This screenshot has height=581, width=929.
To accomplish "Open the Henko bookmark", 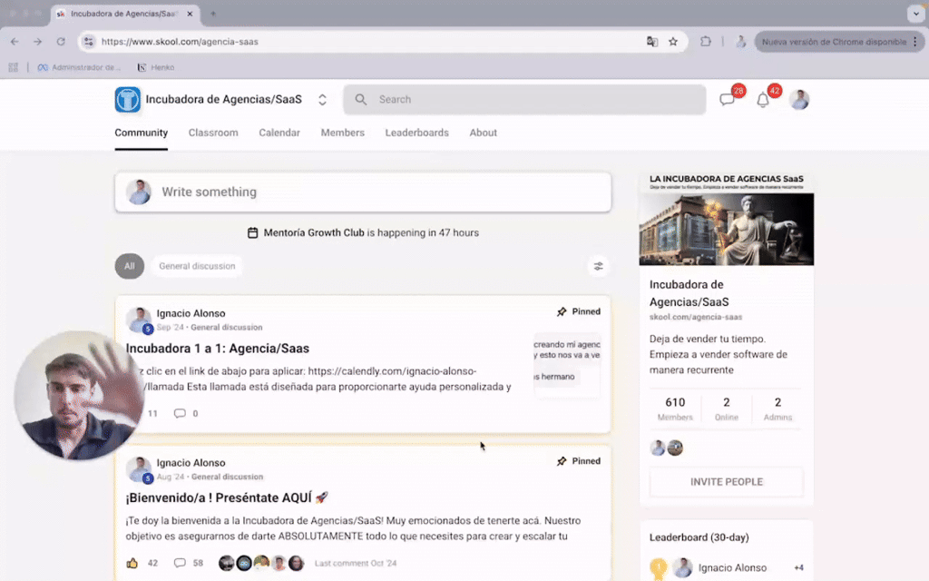I will [156, 67].
